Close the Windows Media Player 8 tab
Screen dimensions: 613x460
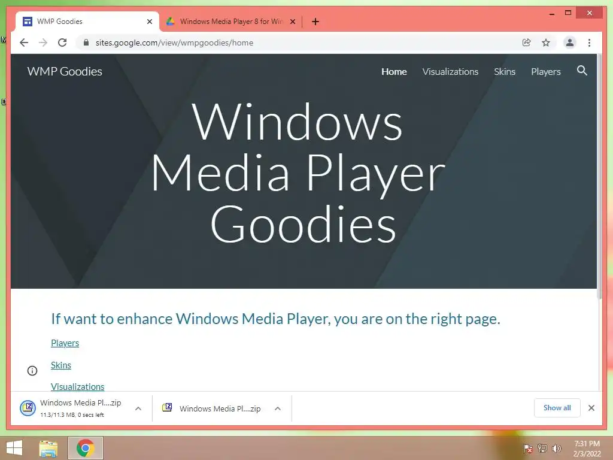[292, 22]
